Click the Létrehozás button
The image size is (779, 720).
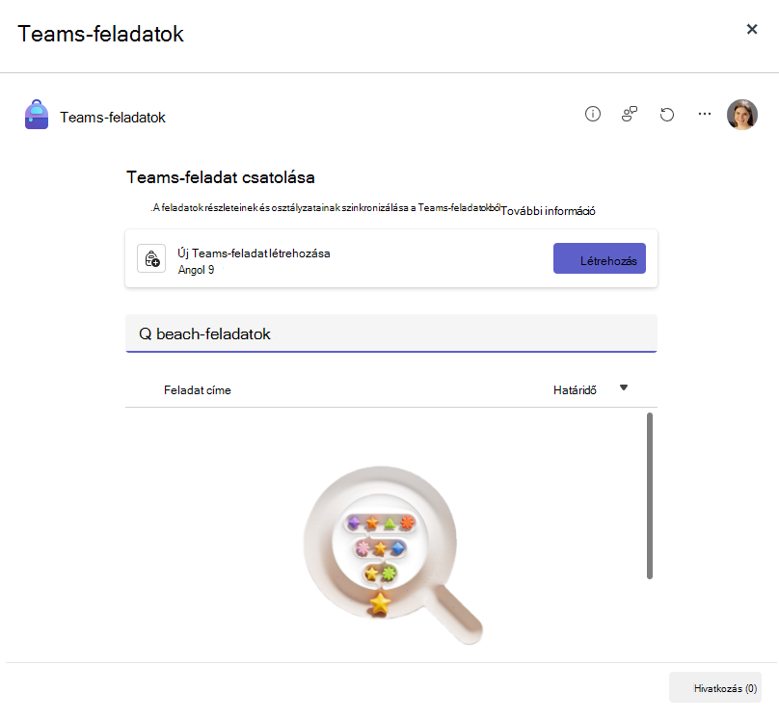600,258
